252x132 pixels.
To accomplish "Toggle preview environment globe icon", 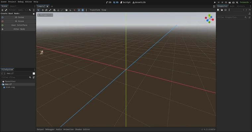I will click(83, 10).
